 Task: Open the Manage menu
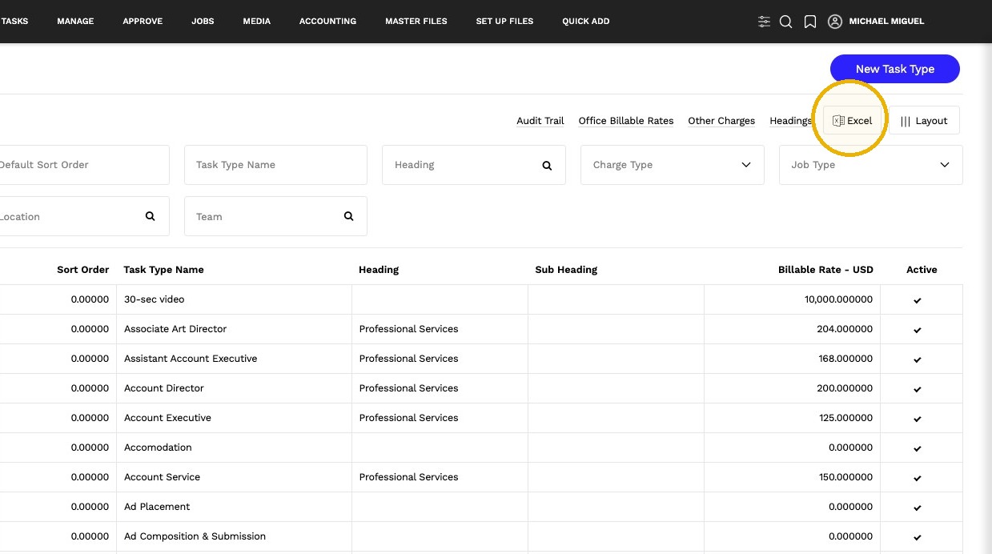[75, 22]
